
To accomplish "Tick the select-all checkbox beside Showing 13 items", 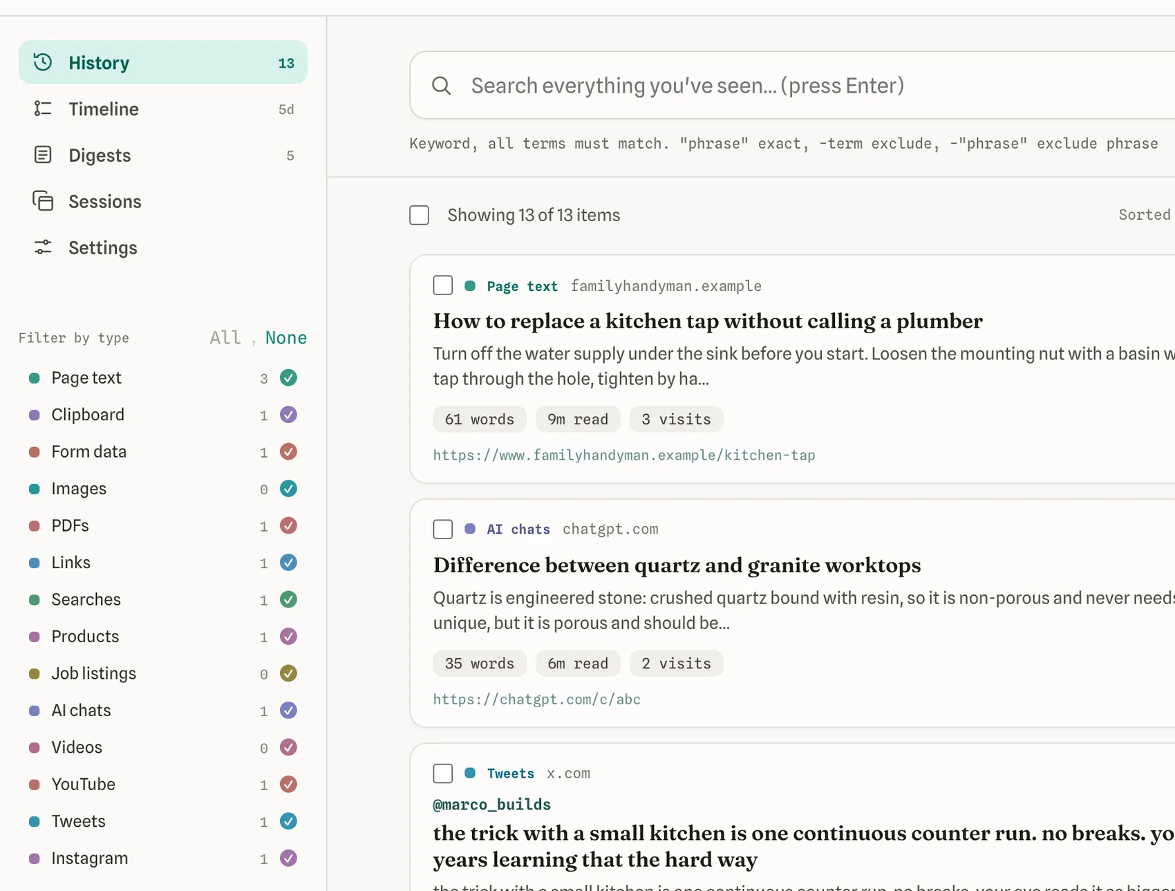I will point(419,215).
